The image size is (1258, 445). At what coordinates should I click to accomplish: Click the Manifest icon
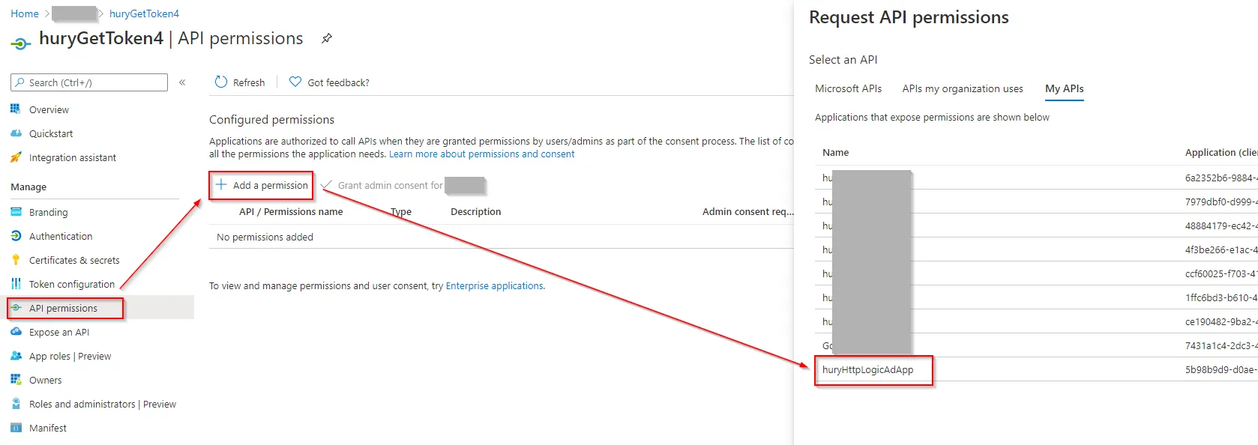pos(16,428)
